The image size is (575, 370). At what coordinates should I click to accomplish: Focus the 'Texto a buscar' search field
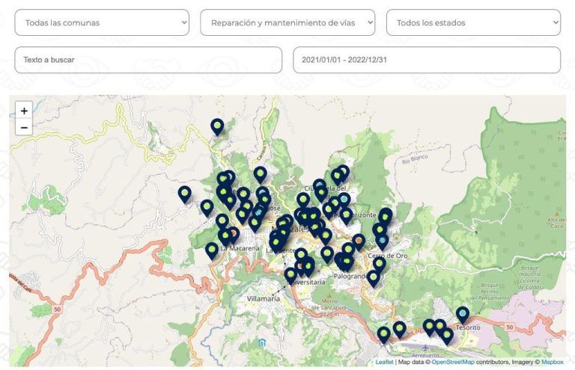coord(148,60)
